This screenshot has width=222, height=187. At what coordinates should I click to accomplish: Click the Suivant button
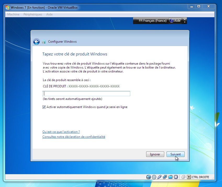click(175, 154)
